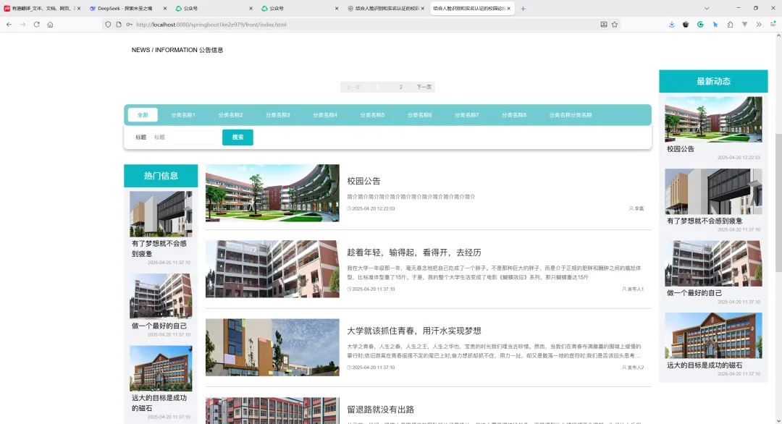Click the 发布人1 author label
The height and width of the screenshot is (424, 782).
point(632,289)
